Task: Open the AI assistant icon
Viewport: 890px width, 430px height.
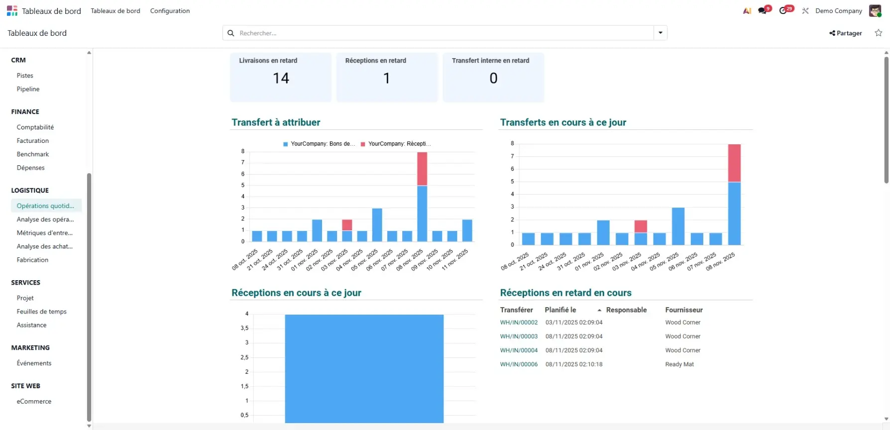Action: point(747,11)
